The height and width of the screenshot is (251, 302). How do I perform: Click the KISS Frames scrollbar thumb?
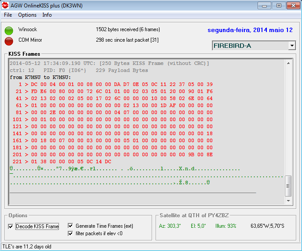(288, 186)
